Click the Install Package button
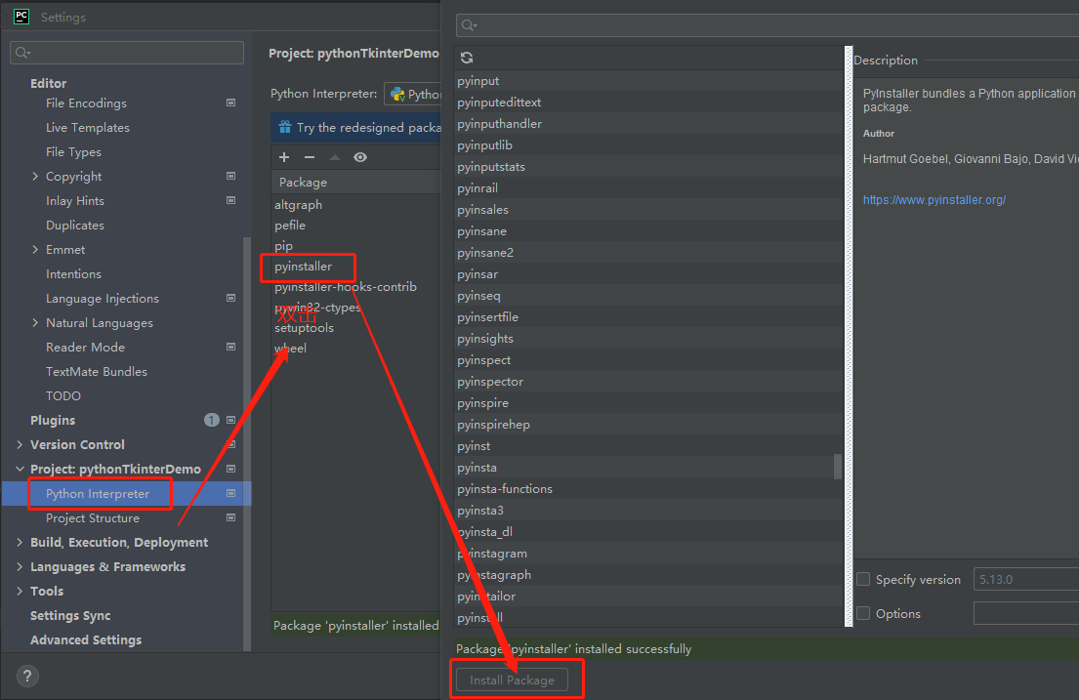Image resolution: width=1079 pixels, height=700 pixels. tap(512, 680)
